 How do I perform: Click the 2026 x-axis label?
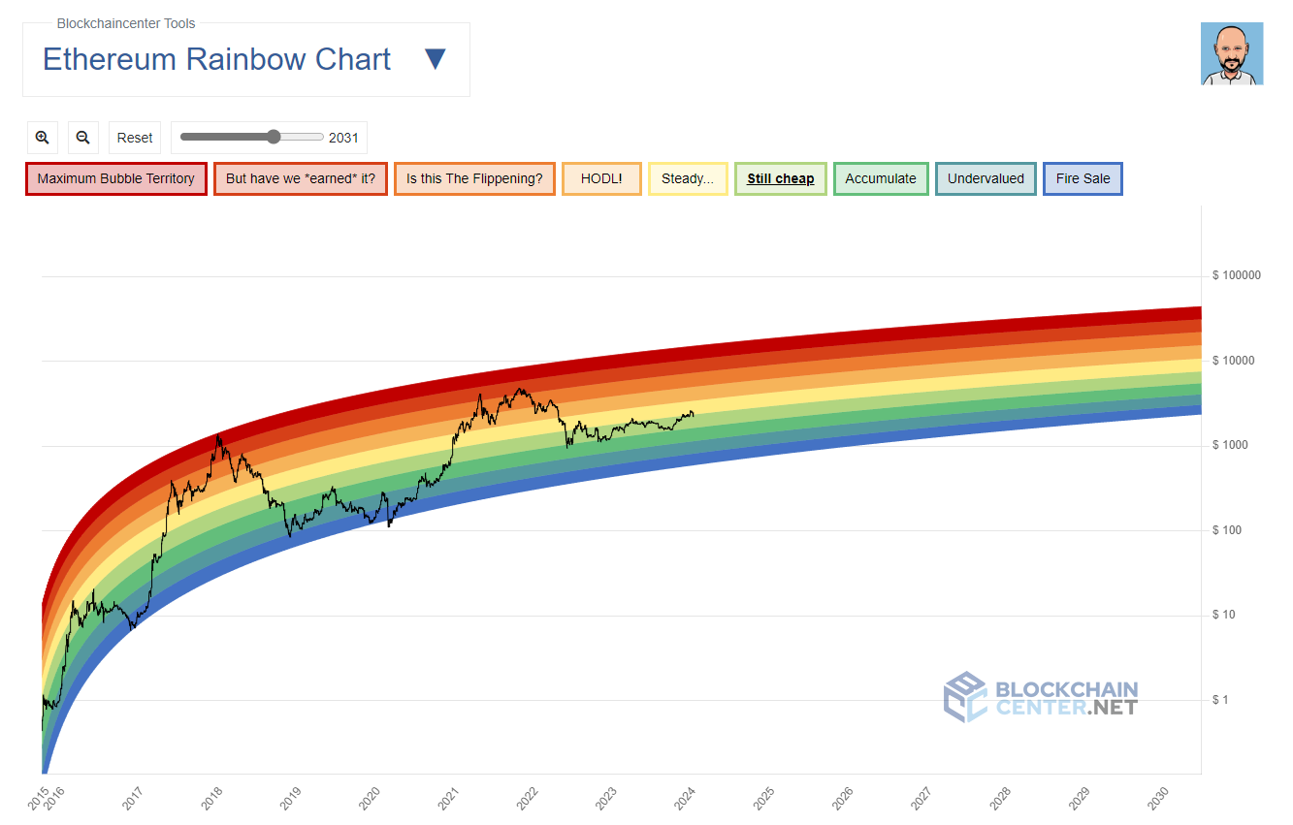tap(843, 798)
